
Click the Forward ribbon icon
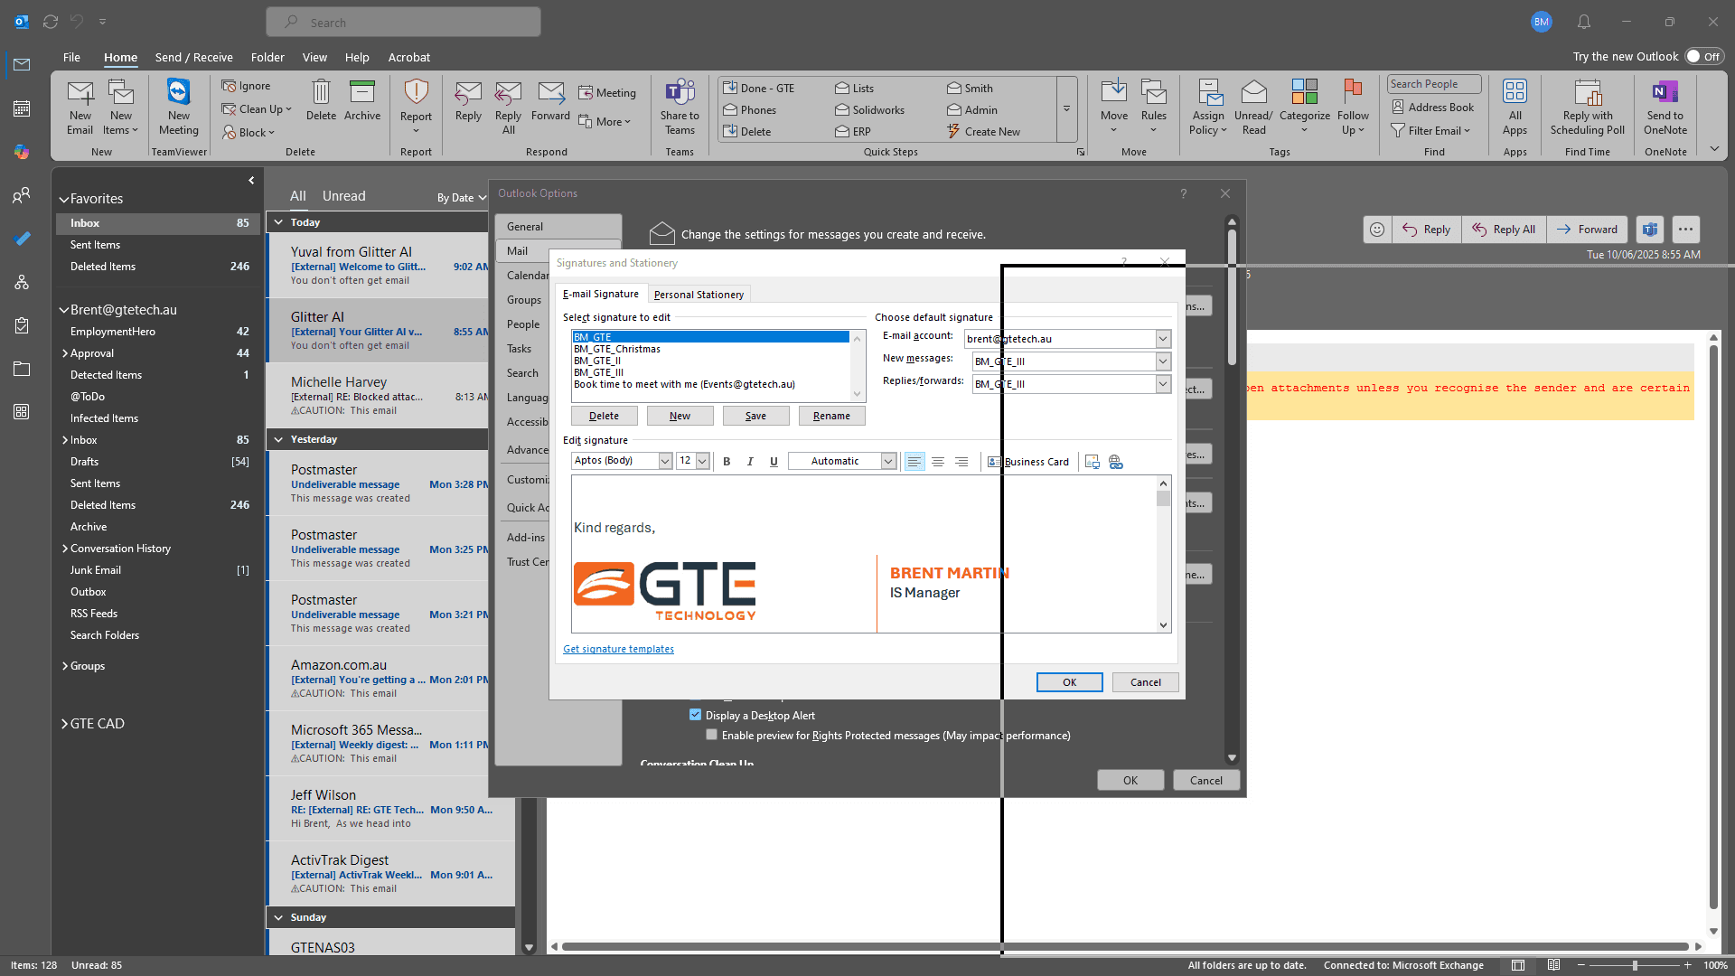550,100
